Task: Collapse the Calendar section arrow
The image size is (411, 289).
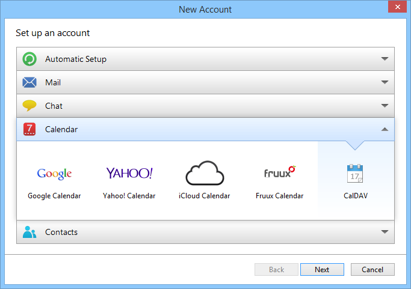Action: [x=385, y=129]
